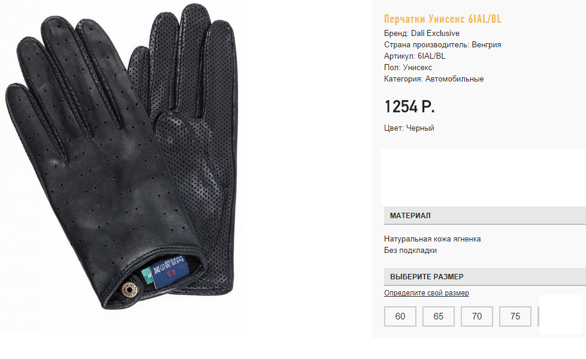586x359 pixels.
Task: Click the Артикул: 6IAL/BL line
Action: tap(415, 56)
